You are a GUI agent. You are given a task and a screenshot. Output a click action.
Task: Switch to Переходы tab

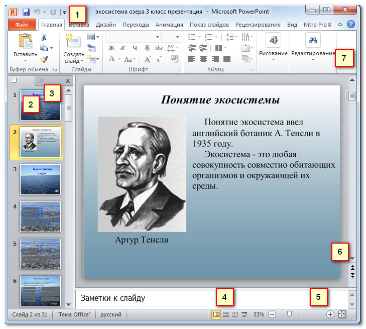[136, 25]
